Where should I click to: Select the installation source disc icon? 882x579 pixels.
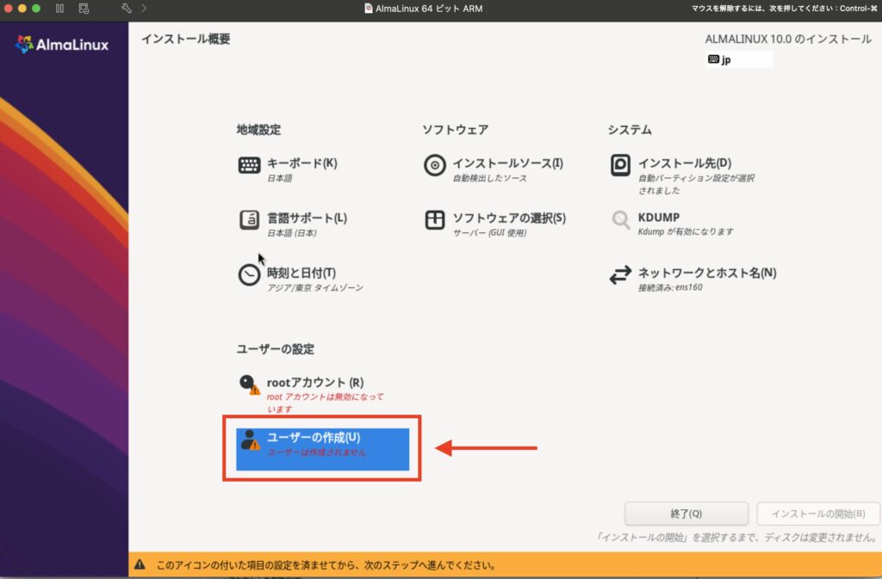435,165
